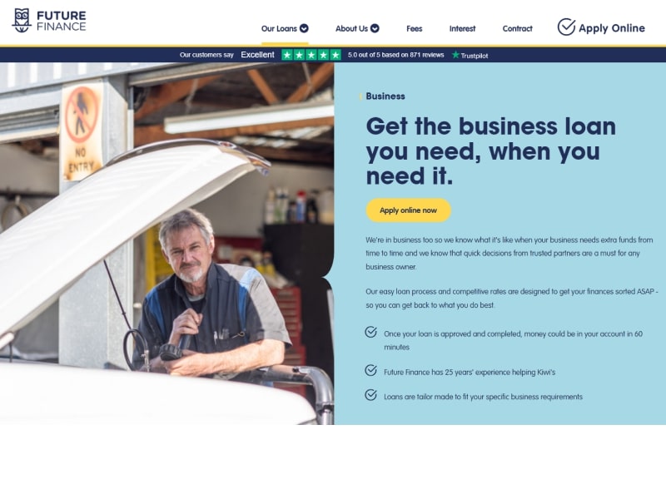Click the mechanic hero photo

coord(167,244)
